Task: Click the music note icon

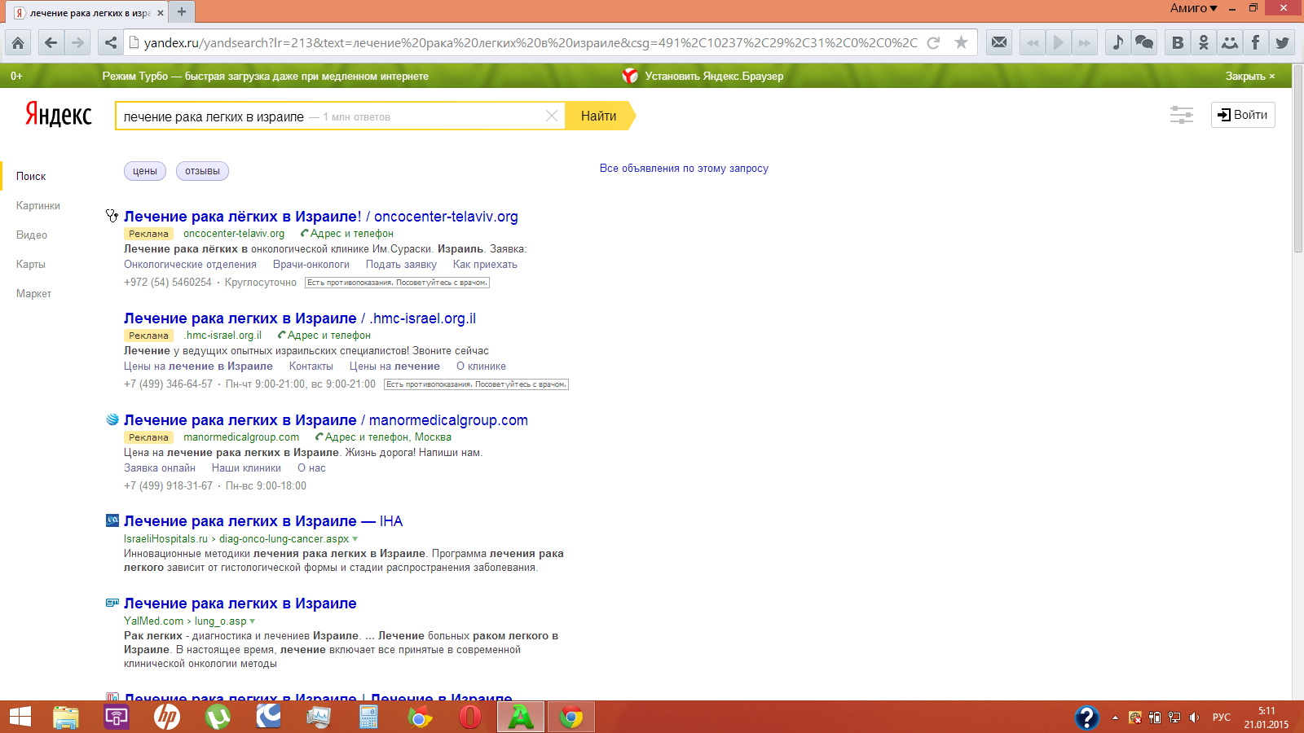Action: 1118,42
